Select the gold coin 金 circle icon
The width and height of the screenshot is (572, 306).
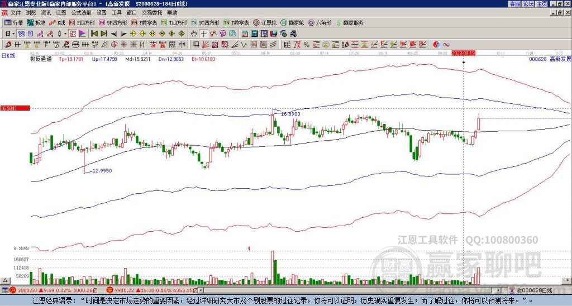326,45
